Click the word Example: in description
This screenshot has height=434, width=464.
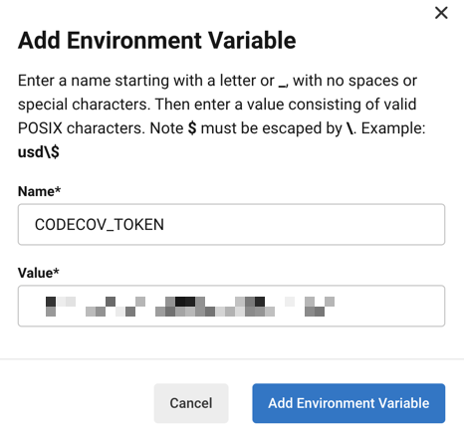point(393,128)
